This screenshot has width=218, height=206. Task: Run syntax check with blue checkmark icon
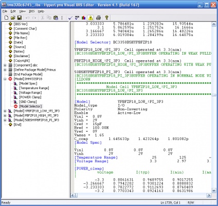click(x=70, y=18)
